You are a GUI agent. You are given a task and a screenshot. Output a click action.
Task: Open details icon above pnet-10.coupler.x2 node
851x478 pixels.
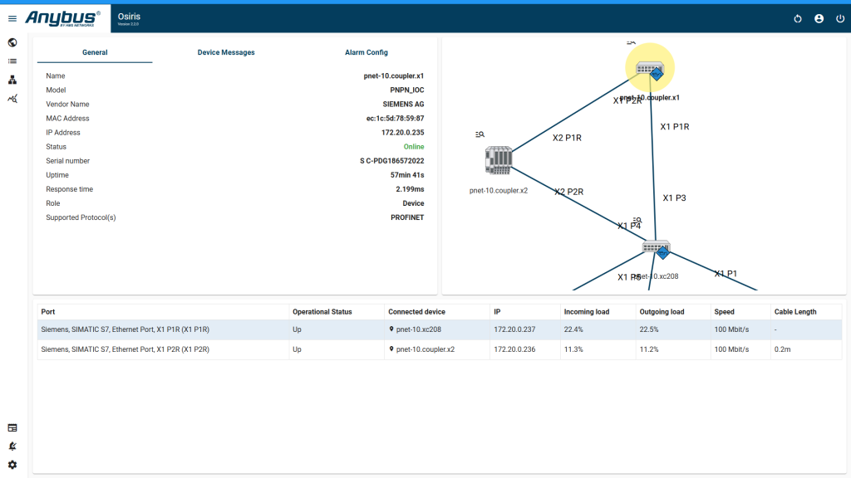[x=480, y=134]
